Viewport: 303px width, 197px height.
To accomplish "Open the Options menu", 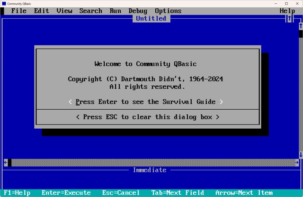I will (168, 11).
